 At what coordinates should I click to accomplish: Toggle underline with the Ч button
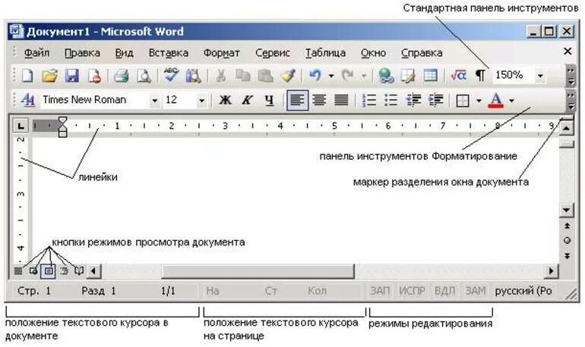(270, 100)
